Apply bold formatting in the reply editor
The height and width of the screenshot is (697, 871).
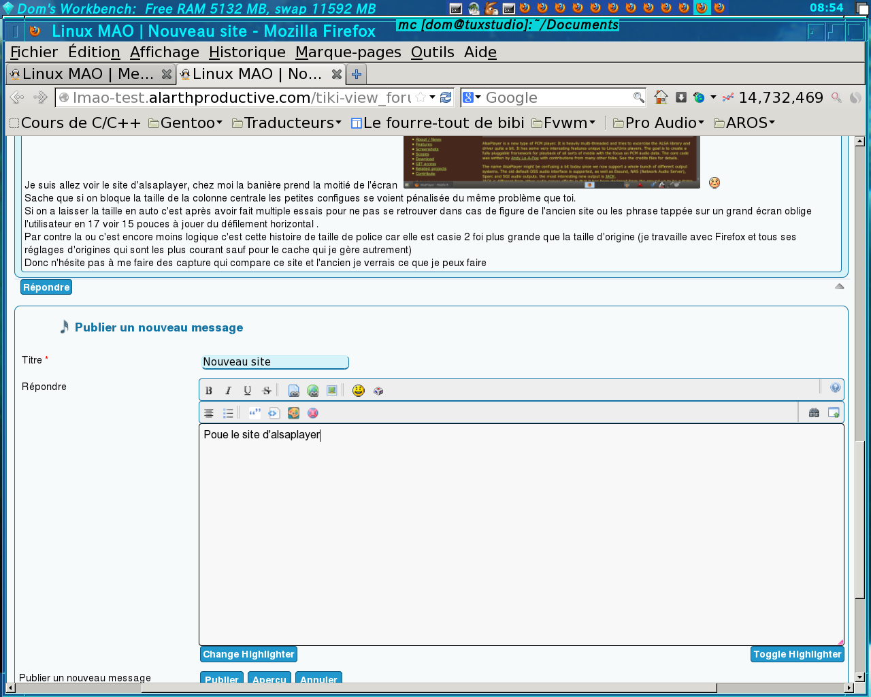(209, 391)
